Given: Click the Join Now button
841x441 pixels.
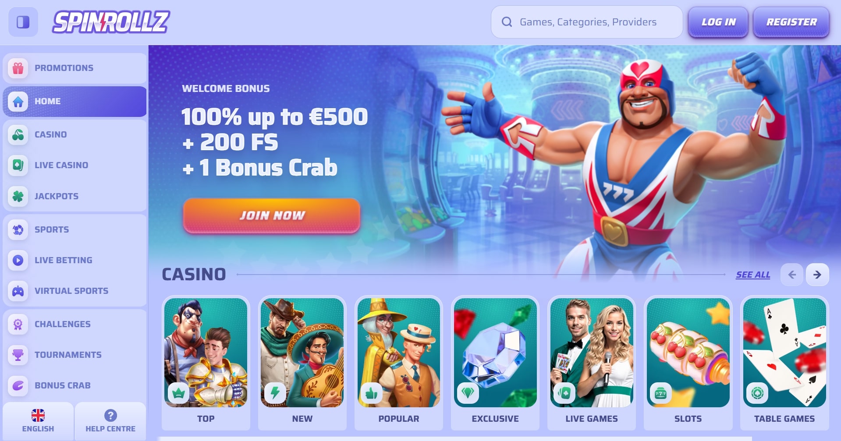Looking at the screenshot, I should point(272,215).
